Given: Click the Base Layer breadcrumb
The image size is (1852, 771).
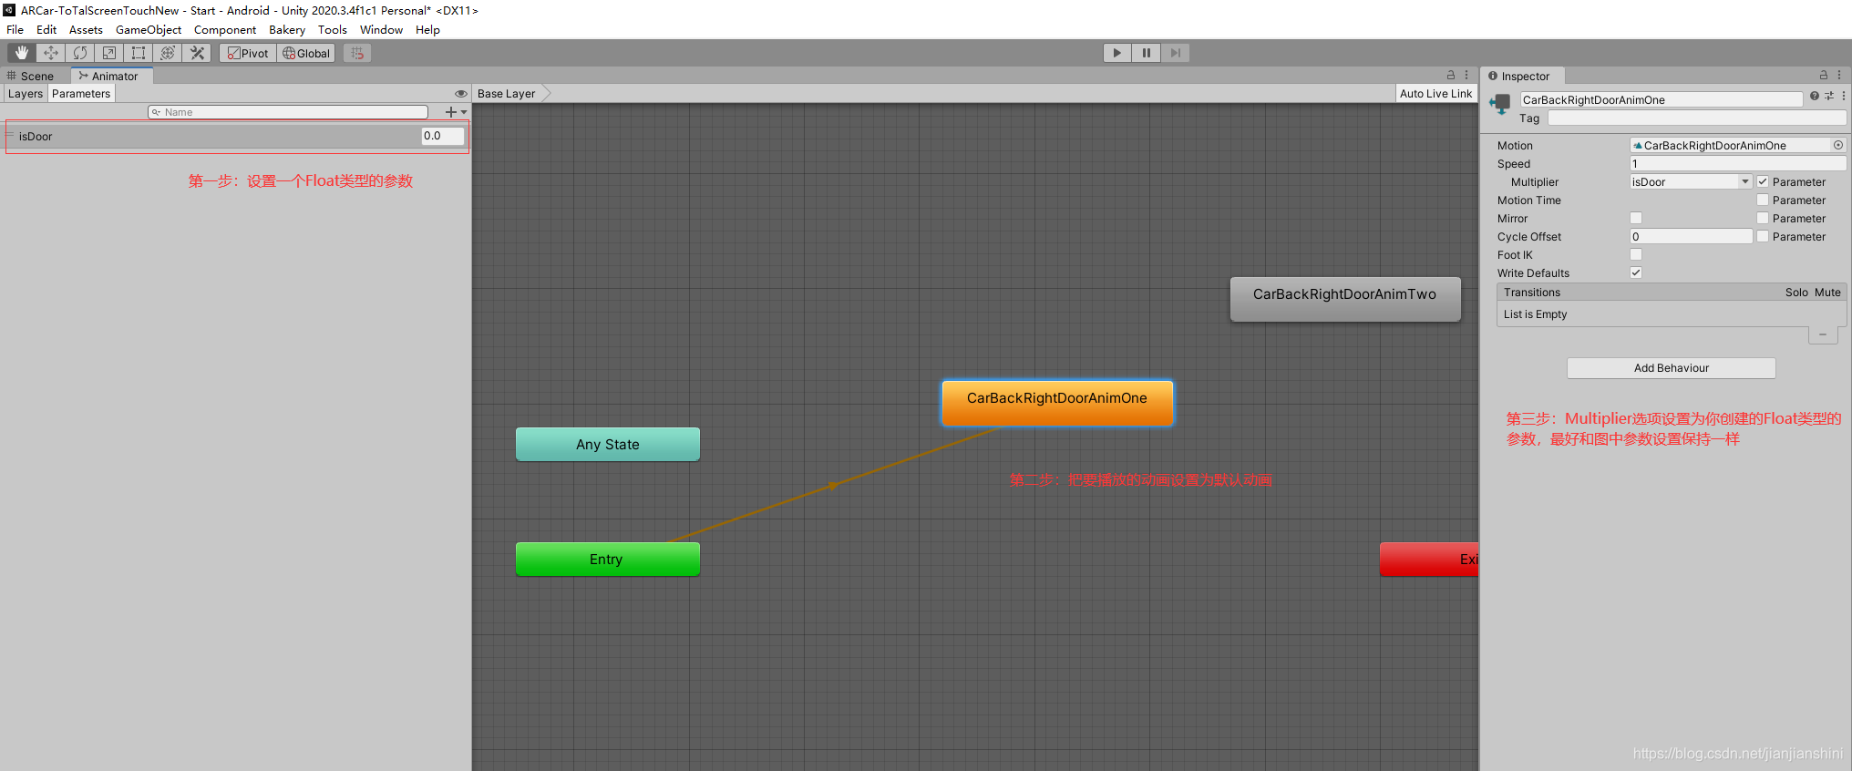Looking at the screenshot, I should tap(507, 94).
